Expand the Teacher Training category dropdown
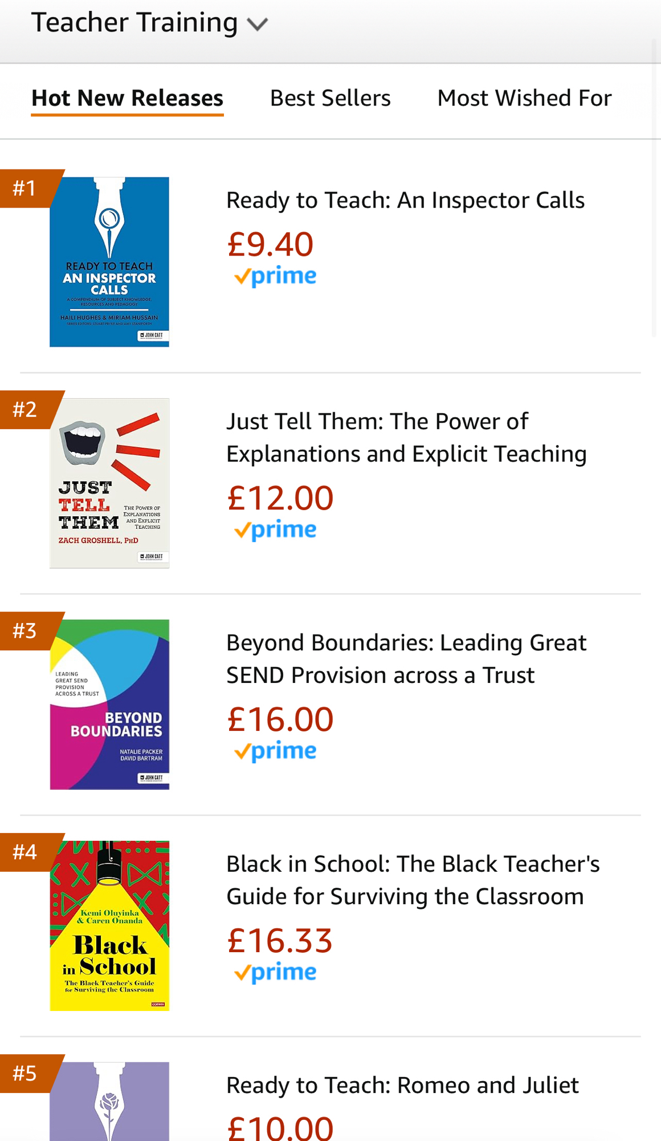 pos(149,23)
